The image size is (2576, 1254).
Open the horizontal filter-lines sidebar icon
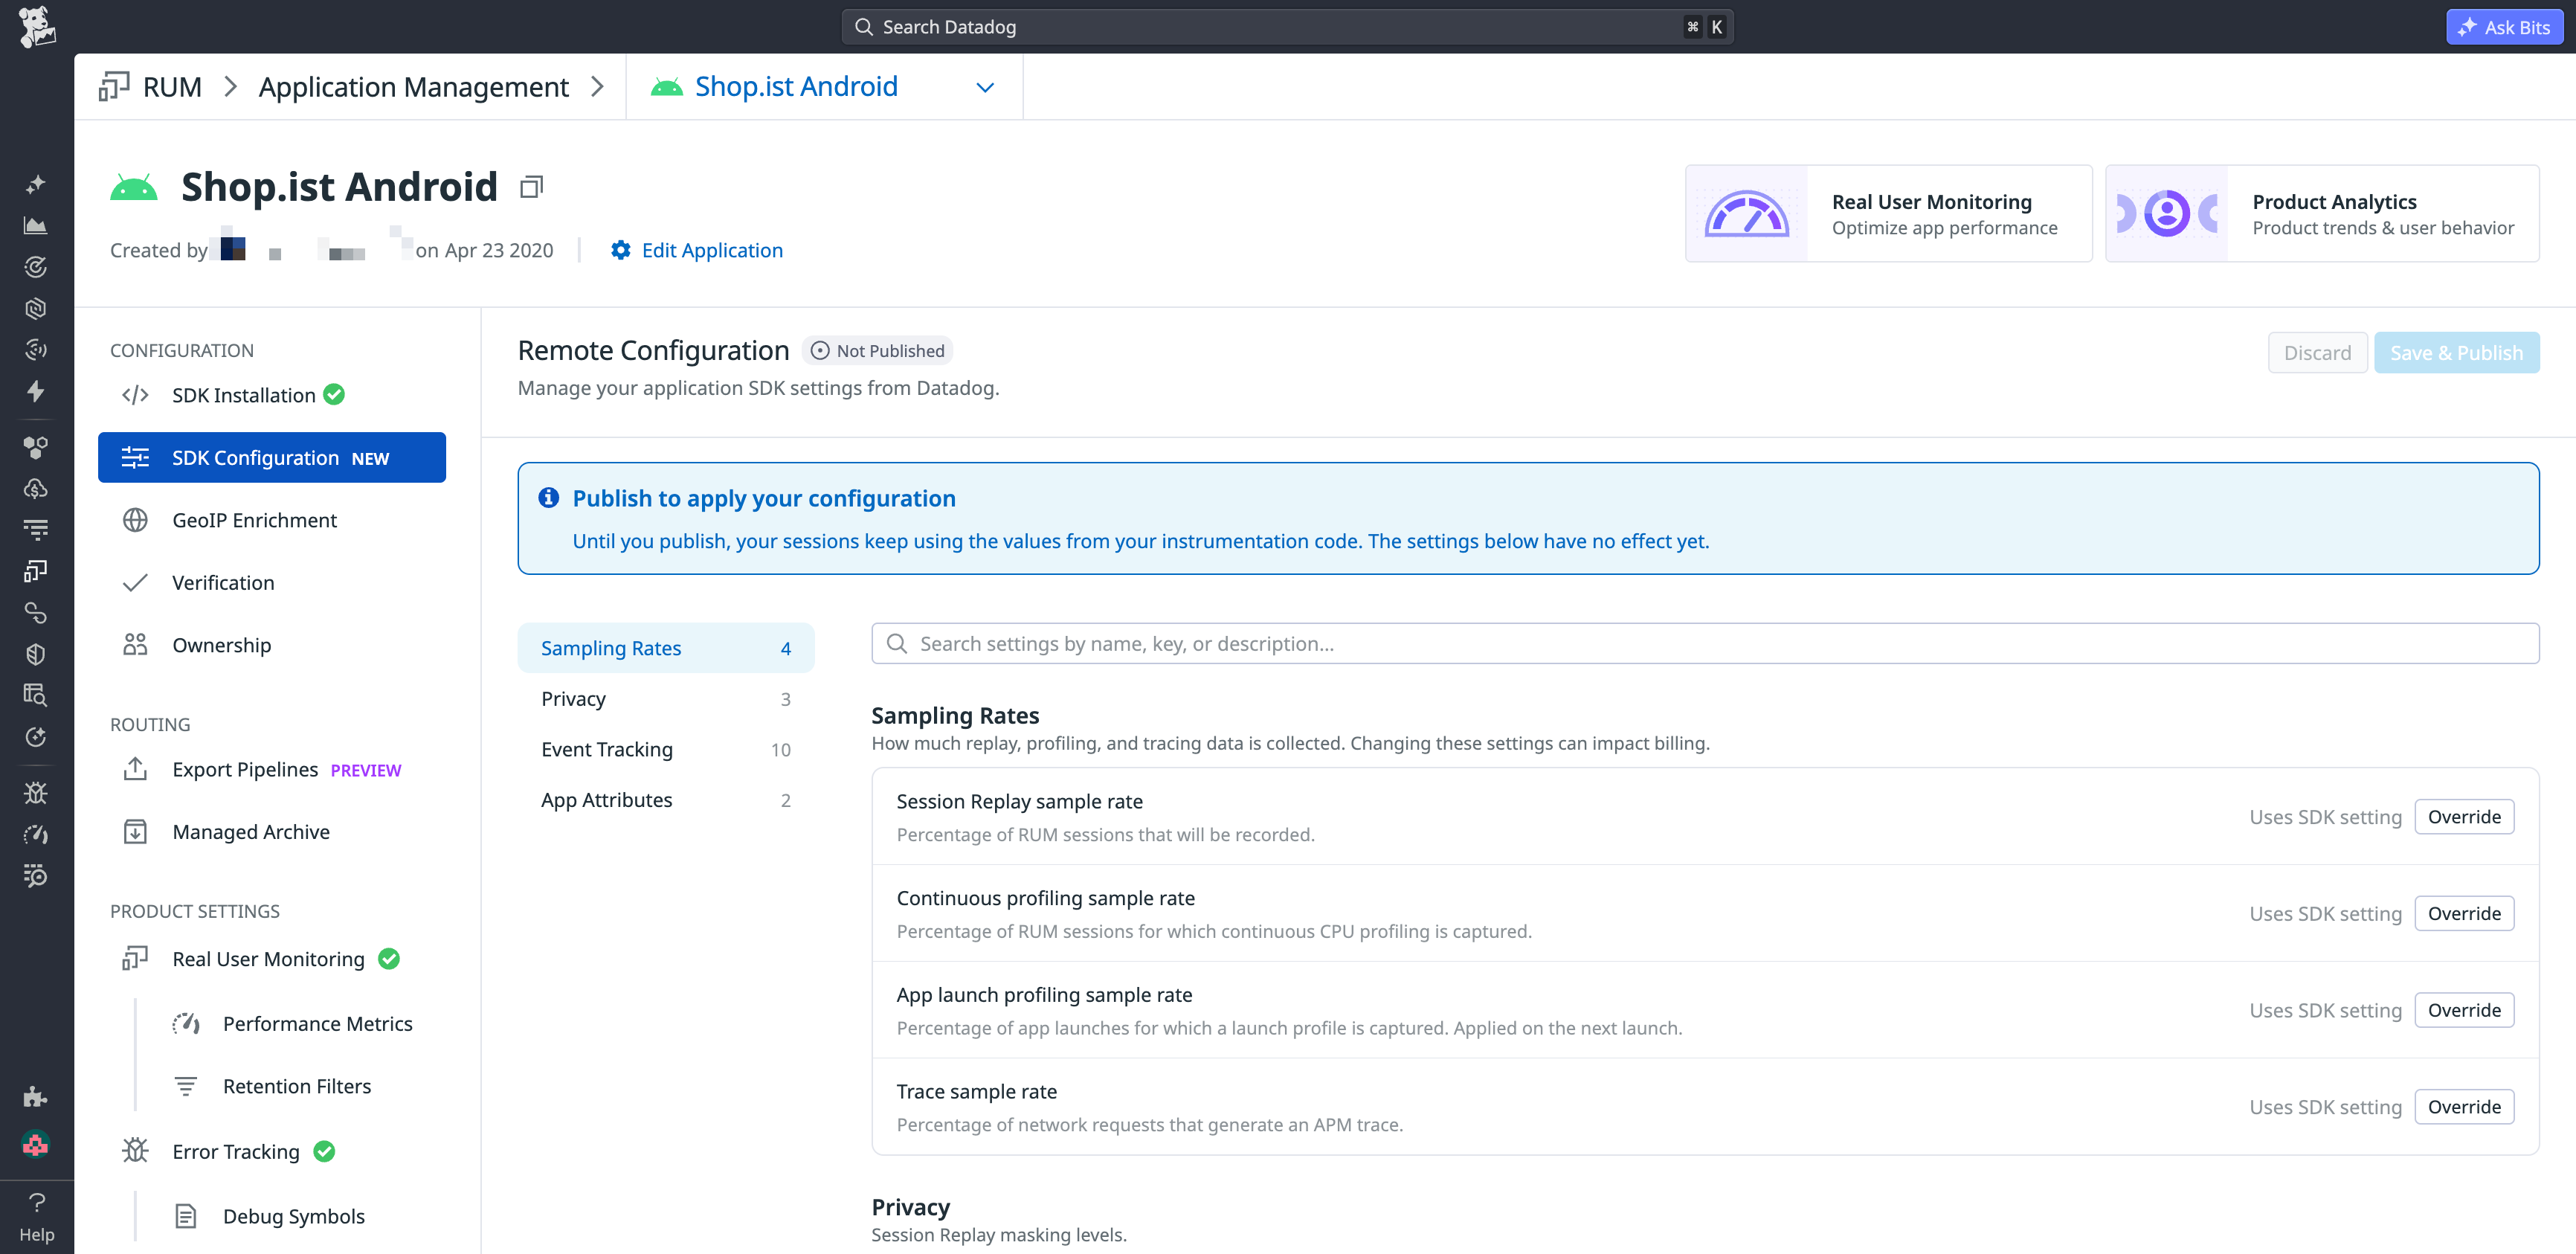(36, 529)
